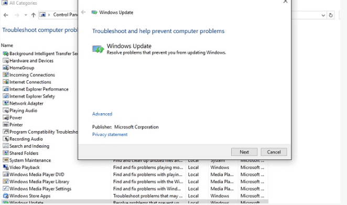Click the Windows Update icon in dialog title
Viewport: 347px width, 205px height.
(x=94, y=13)
